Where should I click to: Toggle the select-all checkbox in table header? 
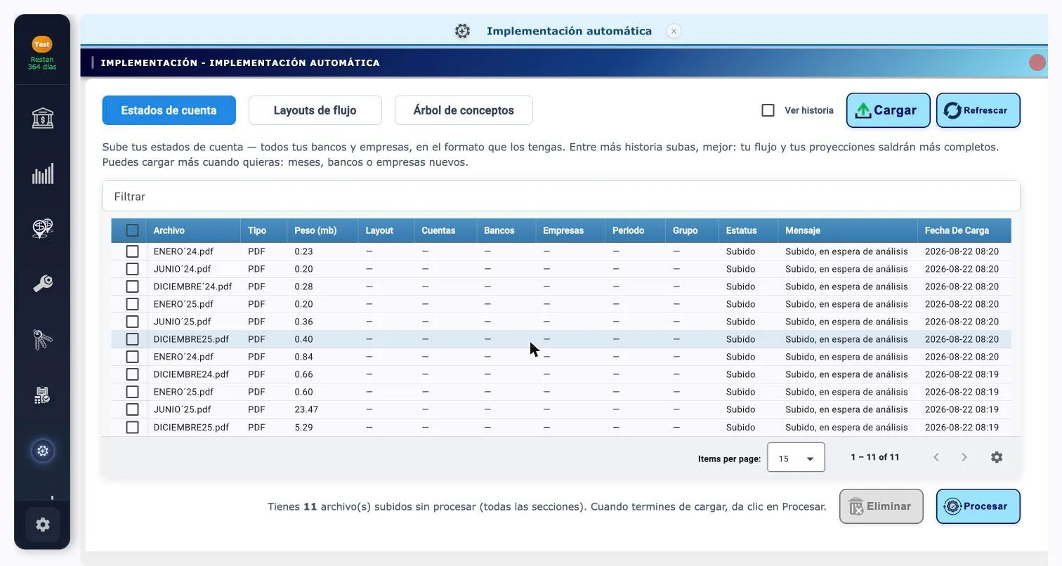pyautogui.click(x=132, y=230)
